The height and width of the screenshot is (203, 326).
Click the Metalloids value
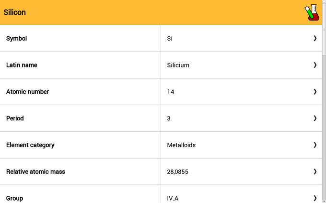click(x=181, y=145)
